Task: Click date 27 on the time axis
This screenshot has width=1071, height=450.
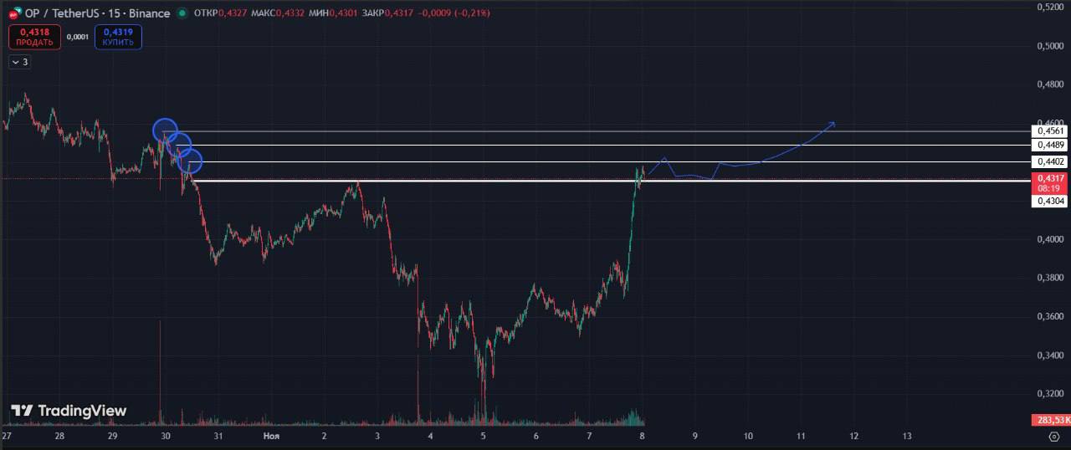Action: [x=7, y=437]
